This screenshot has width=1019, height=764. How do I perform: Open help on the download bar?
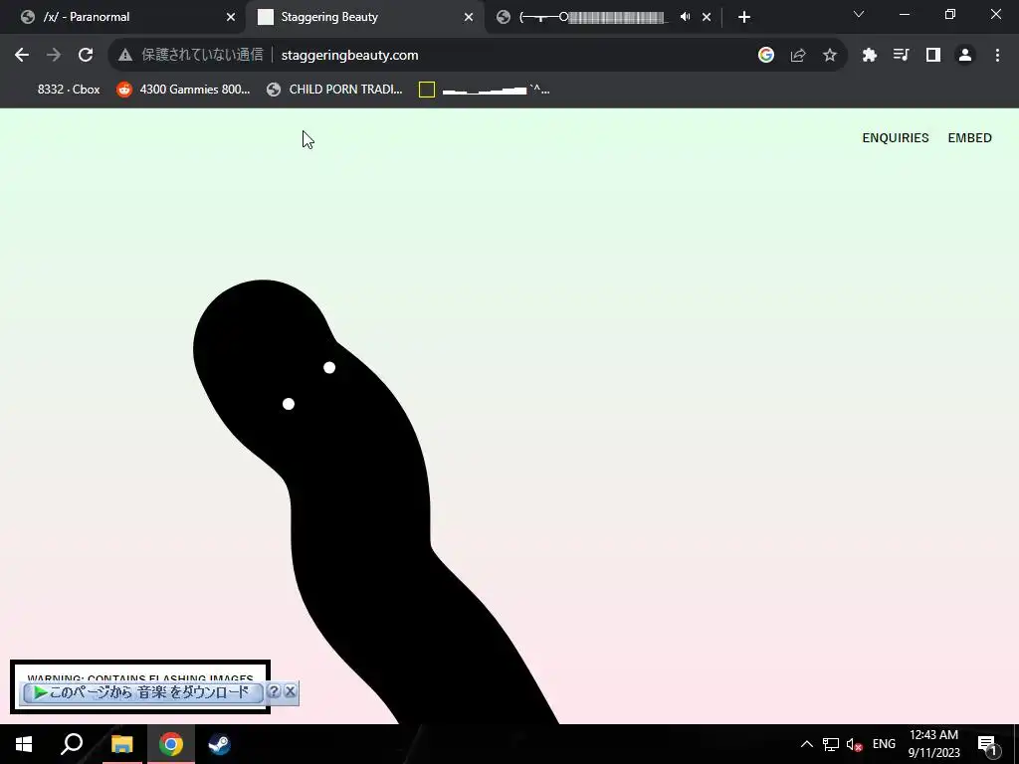point(275,691)
